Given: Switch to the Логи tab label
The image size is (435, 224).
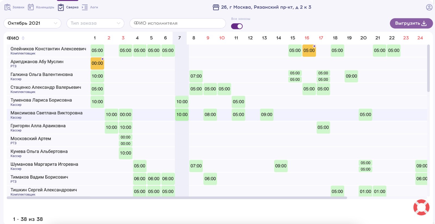Looking at the screenshot, I should [94, 7].
